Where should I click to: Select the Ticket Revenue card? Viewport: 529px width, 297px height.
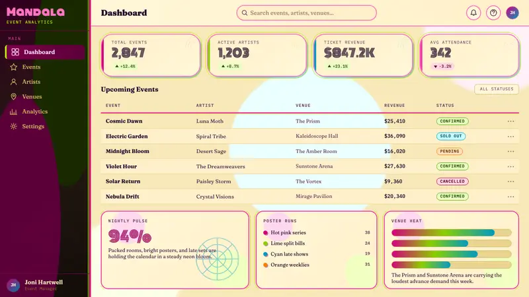(363, 55)
